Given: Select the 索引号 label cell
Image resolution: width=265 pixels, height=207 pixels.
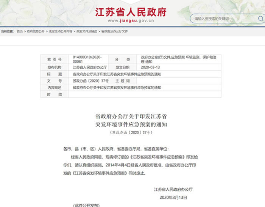Looking at the screenshot, I should pyautogui.click(x=54, y=59).
